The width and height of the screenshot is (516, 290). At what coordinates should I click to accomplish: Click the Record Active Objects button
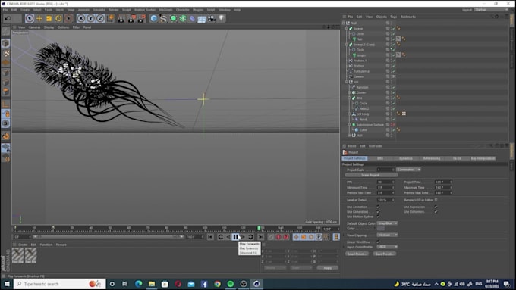(271, 237)
